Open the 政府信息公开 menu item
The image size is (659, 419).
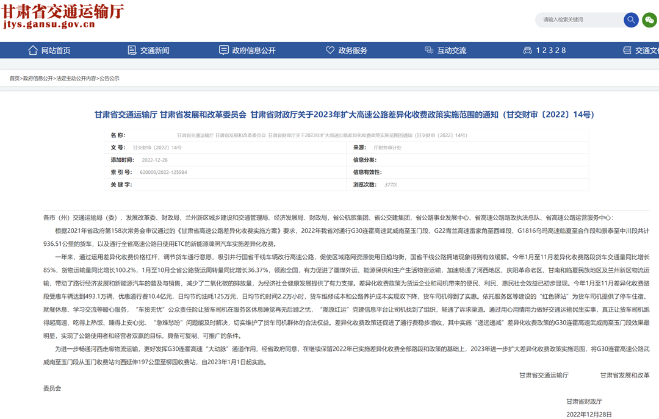click(254, 51)
